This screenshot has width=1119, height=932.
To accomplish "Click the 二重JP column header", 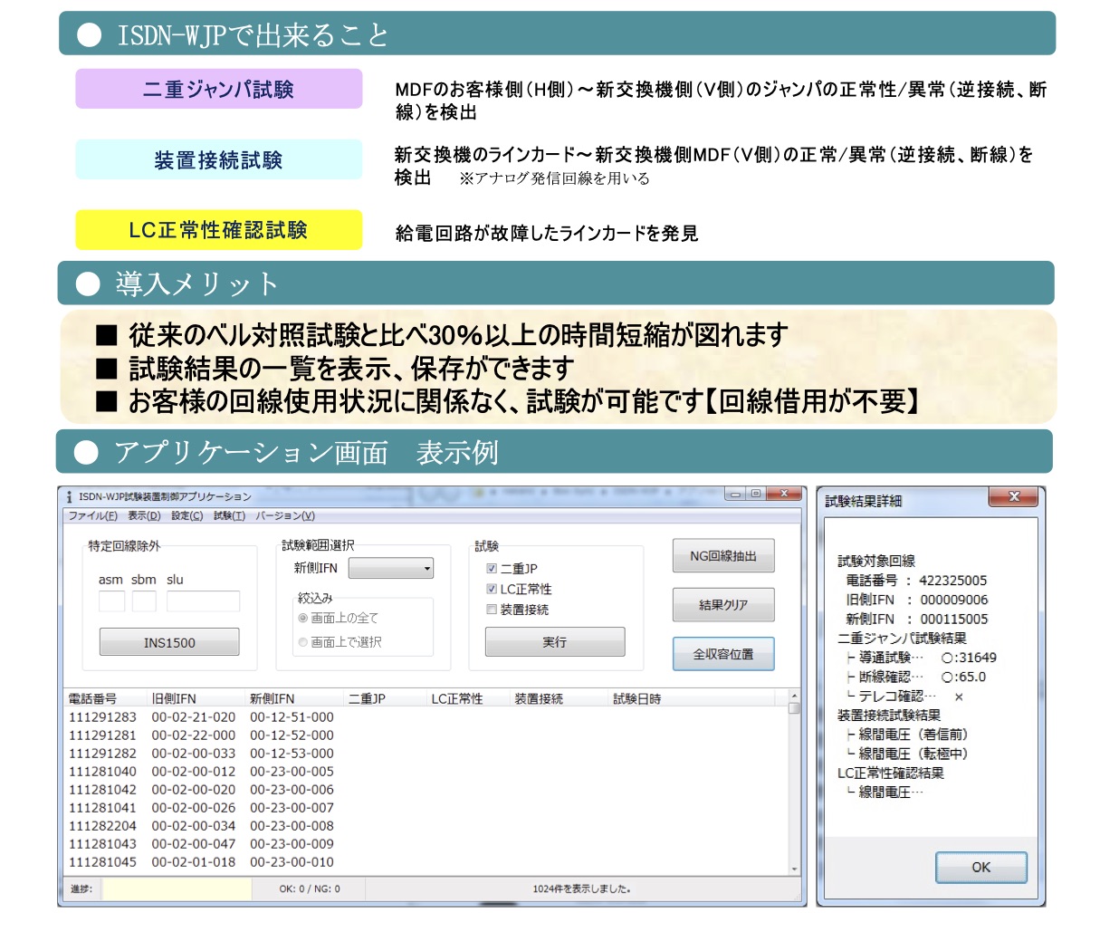I will (386, 698).
